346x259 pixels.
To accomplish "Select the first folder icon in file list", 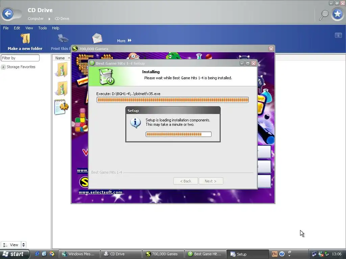I will click(x=62, y=69).
